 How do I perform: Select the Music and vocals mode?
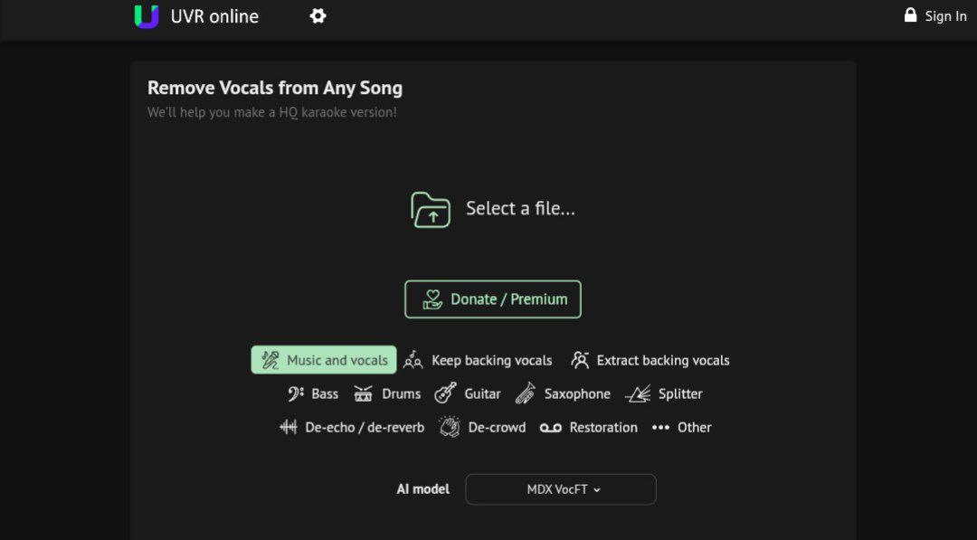point(324,360)
